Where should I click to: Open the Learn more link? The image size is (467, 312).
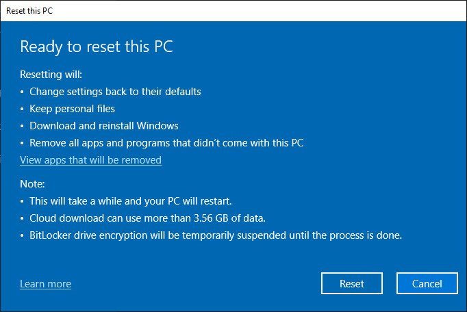[45, 284]
